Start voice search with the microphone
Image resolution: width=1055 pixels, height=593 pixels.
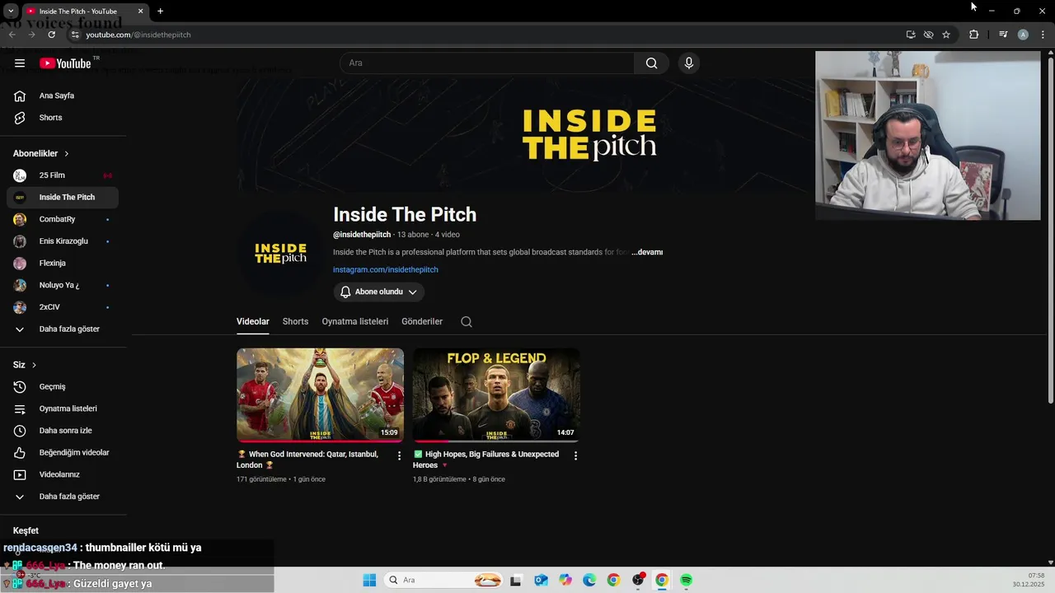689,63
